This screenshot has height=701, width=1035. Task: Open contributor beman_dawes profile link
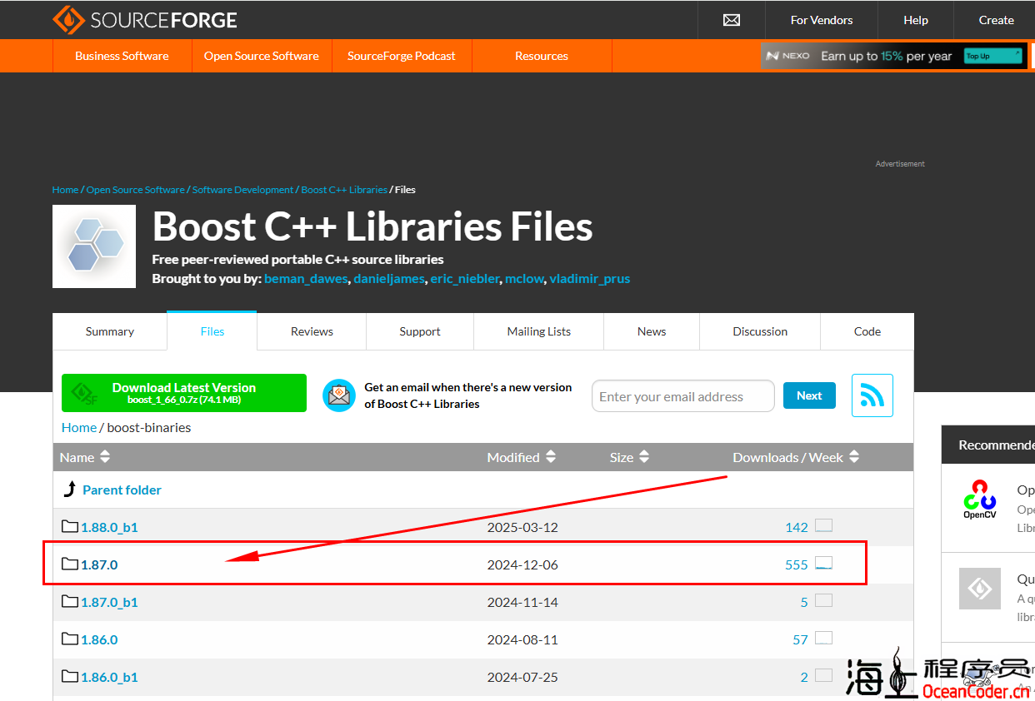(x=306, y=279)
